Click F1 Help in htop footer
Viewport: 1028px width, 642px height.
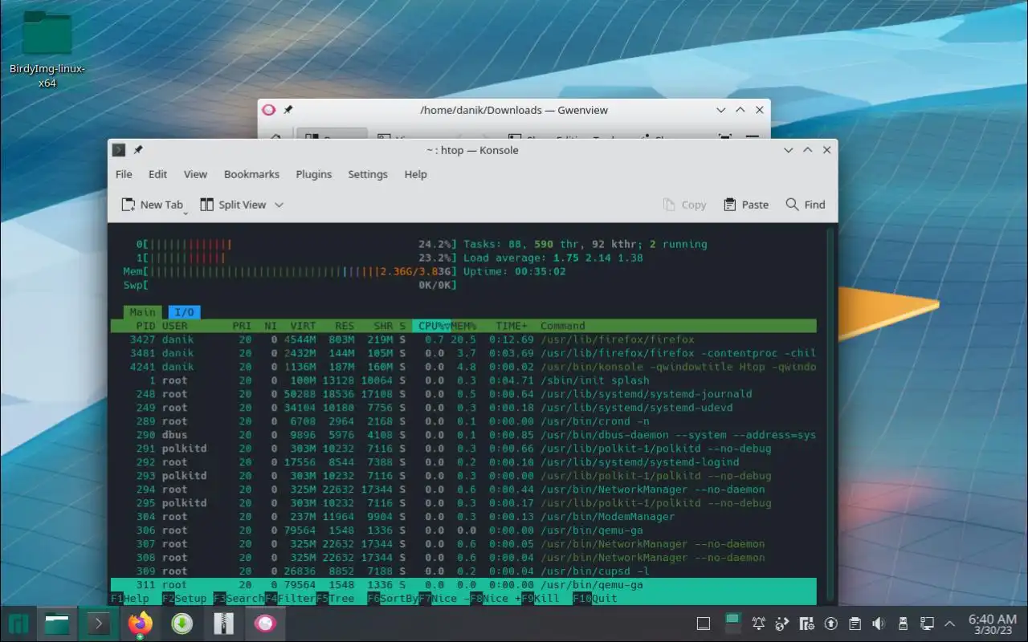pos(130,599)
